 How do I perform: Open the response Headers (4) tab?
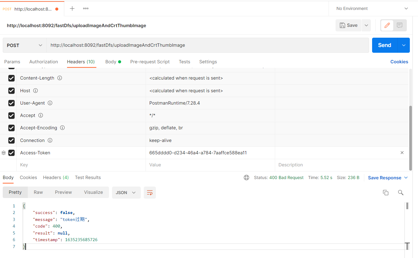pos(56,178)
